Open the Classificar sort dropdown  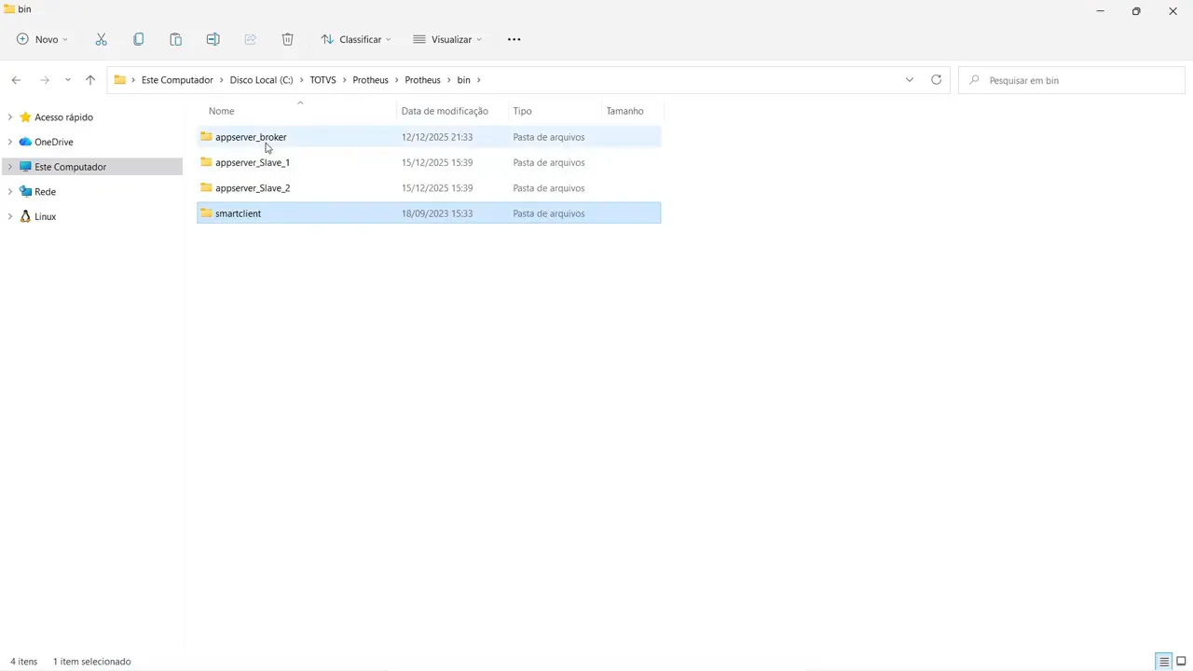(356, 39)
